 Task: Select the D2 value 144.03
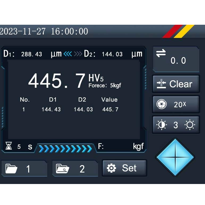(112, 54)
